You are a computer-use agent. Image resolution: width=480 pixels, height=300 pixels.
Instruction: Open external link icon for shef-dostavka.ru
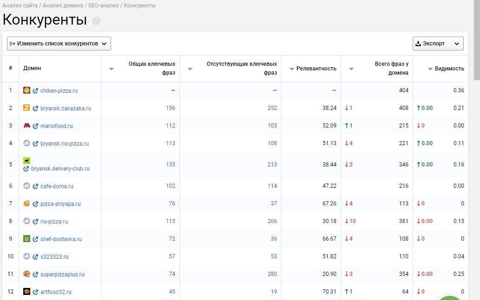tap(35, 239)
